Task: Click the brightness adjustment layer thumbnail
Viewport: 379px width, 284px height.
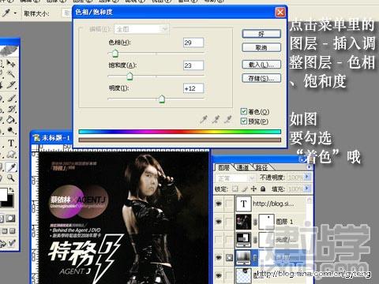Action: coord(243,239)
